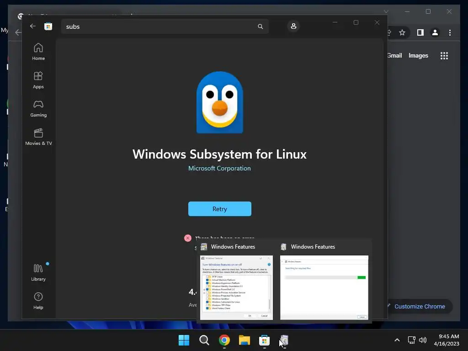468x351 pixels.
Task: Open taskbar Search icon
Action: (x=204, y=340)
